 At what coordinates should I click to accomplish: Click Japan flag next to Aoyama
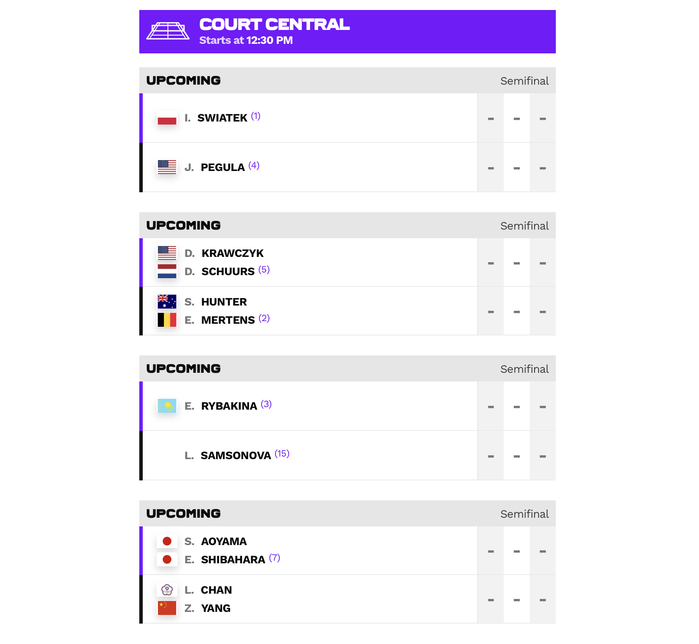(167, 541)
